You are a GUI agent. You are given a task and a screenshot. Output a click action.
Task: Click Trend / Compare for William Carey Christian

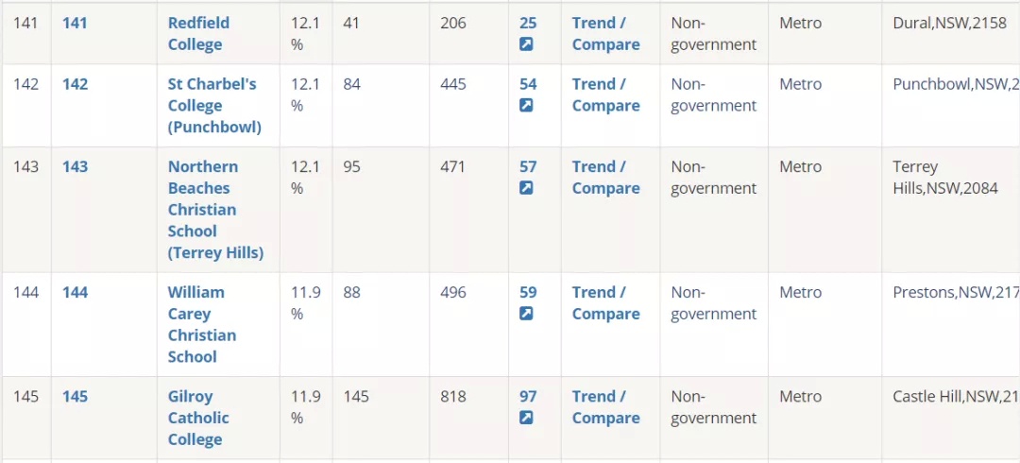tap(605, 303)
